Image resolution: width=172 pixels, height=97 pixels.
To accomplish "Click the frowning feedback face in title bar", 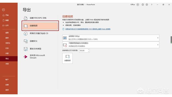I will (147, 5).
